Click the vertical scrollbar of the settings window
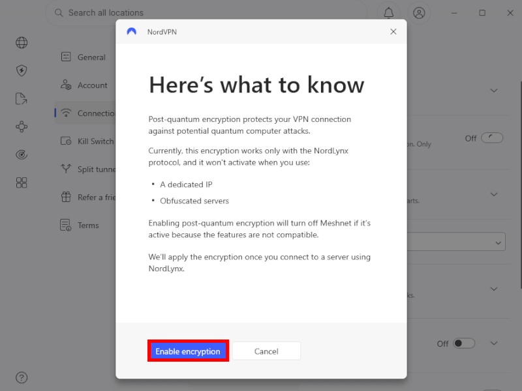 click(x=520, y=184)
